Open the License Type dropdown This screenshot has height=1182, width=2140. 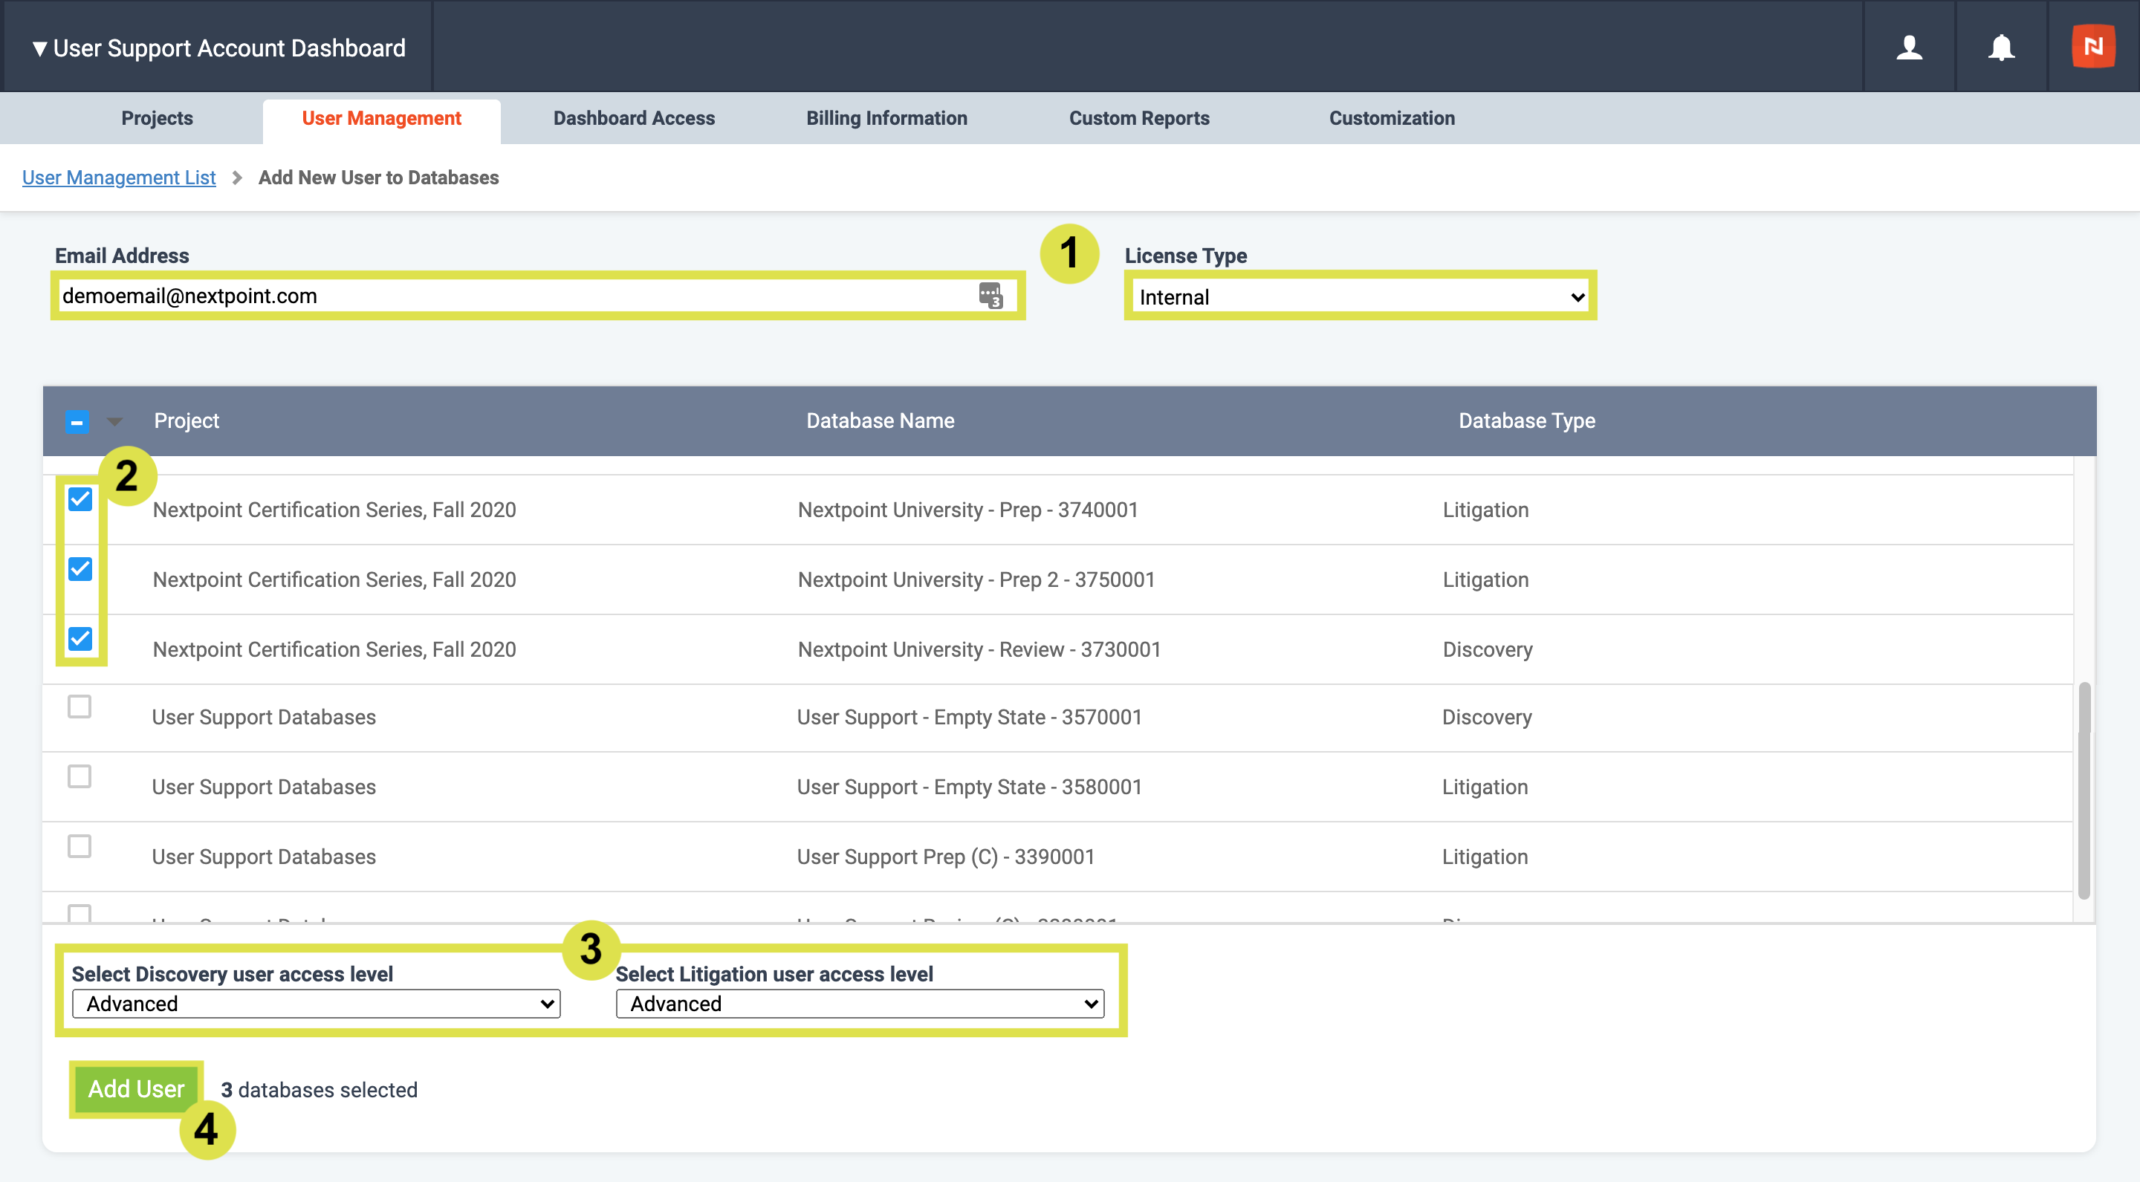point(1360,296)
